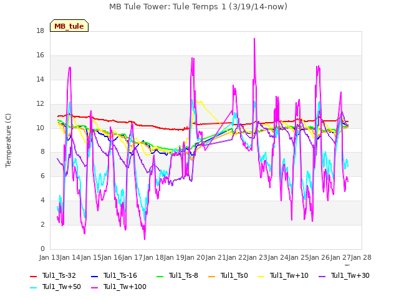Select the Tul1_Tw+10 legend label
Viewport: 399px width, 299px height.
(289, 275)
